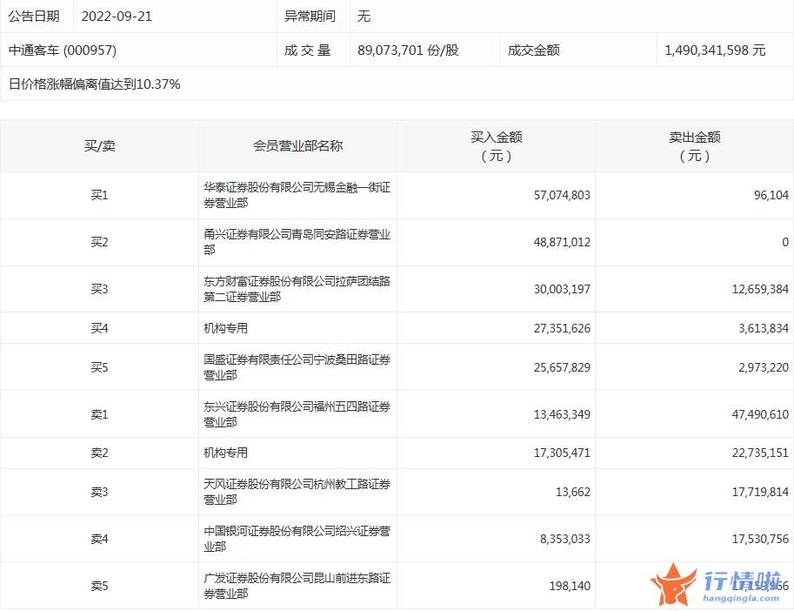Select buy amount 48,871,012
Screen dimensions: 794x611
[562, 242]
